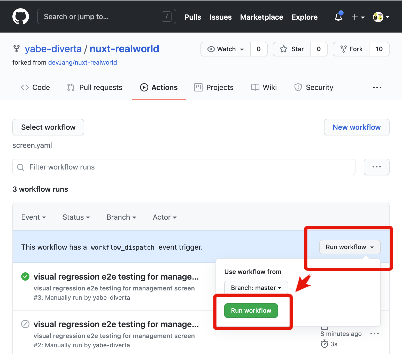Open the watchers count 0
402x354 pixels.
259,49
